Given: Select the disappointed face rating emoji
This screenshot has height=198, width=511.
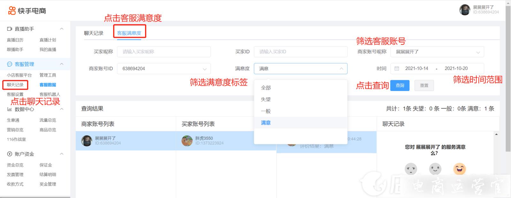Looking at the screenshot, I should coord(411,169).
